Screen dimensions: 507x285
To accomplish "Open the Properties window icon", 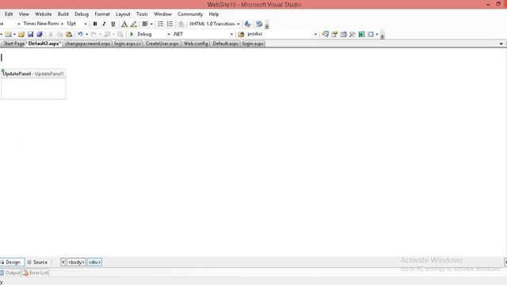I will [334, 34].
